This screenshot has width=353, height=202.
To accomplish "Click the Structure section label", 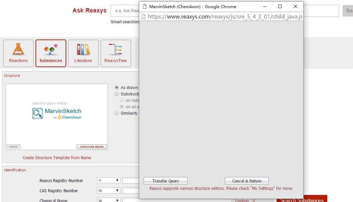I will [12, 76].
